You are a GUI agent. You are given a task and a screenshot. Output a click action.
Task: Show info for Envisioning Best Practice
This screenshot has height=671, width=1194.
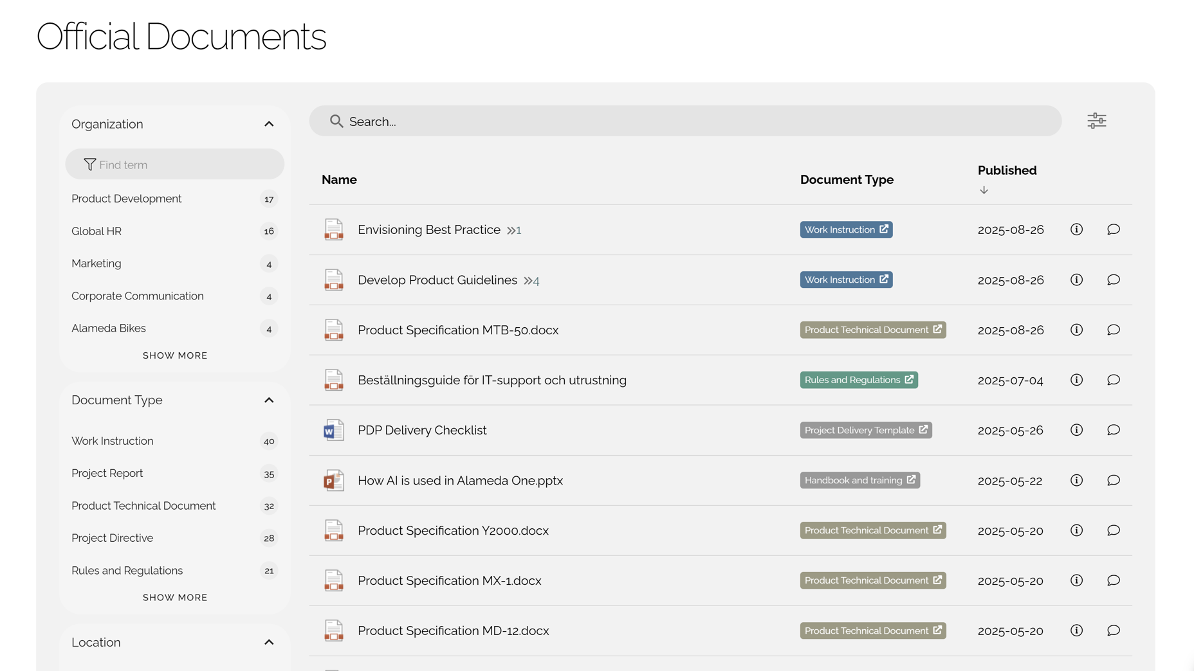(x=1076, y=229)
